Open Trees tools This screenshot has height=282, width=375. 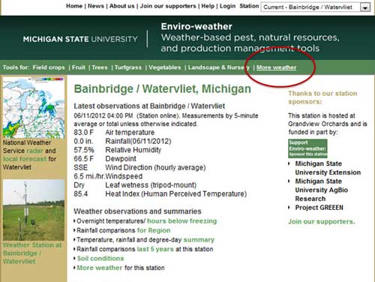[x=100, y=67]
